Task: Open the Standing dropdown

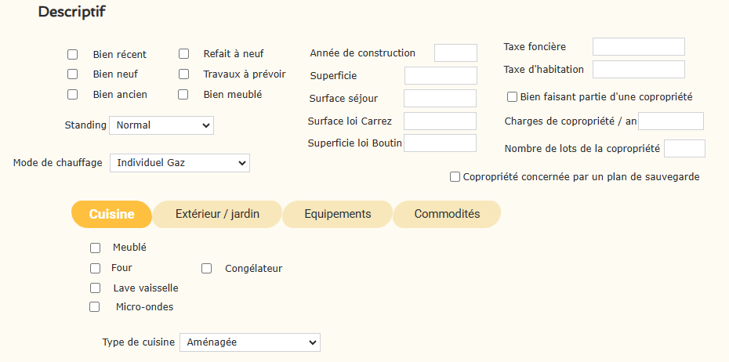Action: tap(161, 125)
